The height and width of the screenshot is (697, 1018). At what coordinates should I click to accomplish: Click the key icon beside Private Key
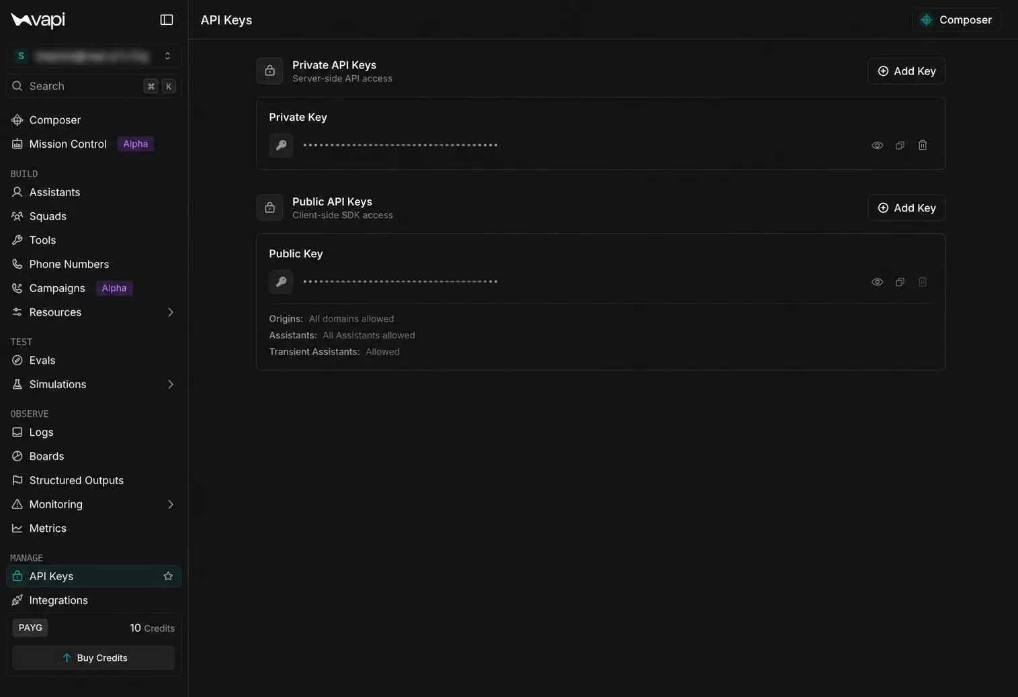[281, 145]
